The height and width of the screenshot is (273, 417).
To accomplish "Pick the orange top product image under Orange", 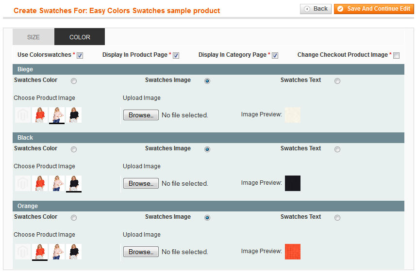I will pyautogui.click(x=40, y=252).
